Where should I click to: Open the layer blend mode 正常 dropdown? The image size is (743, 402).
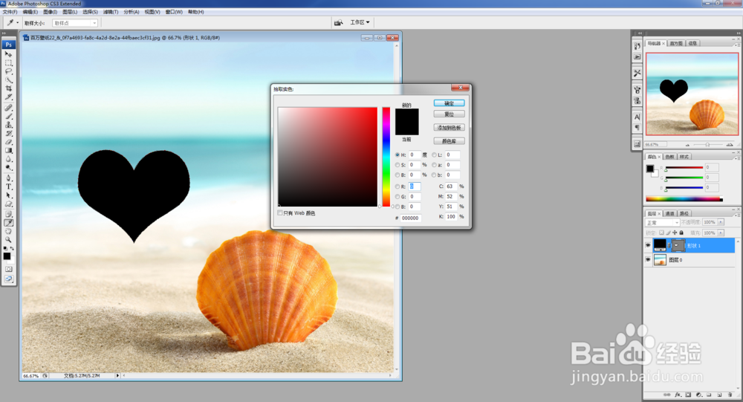[x=662, y=222]
